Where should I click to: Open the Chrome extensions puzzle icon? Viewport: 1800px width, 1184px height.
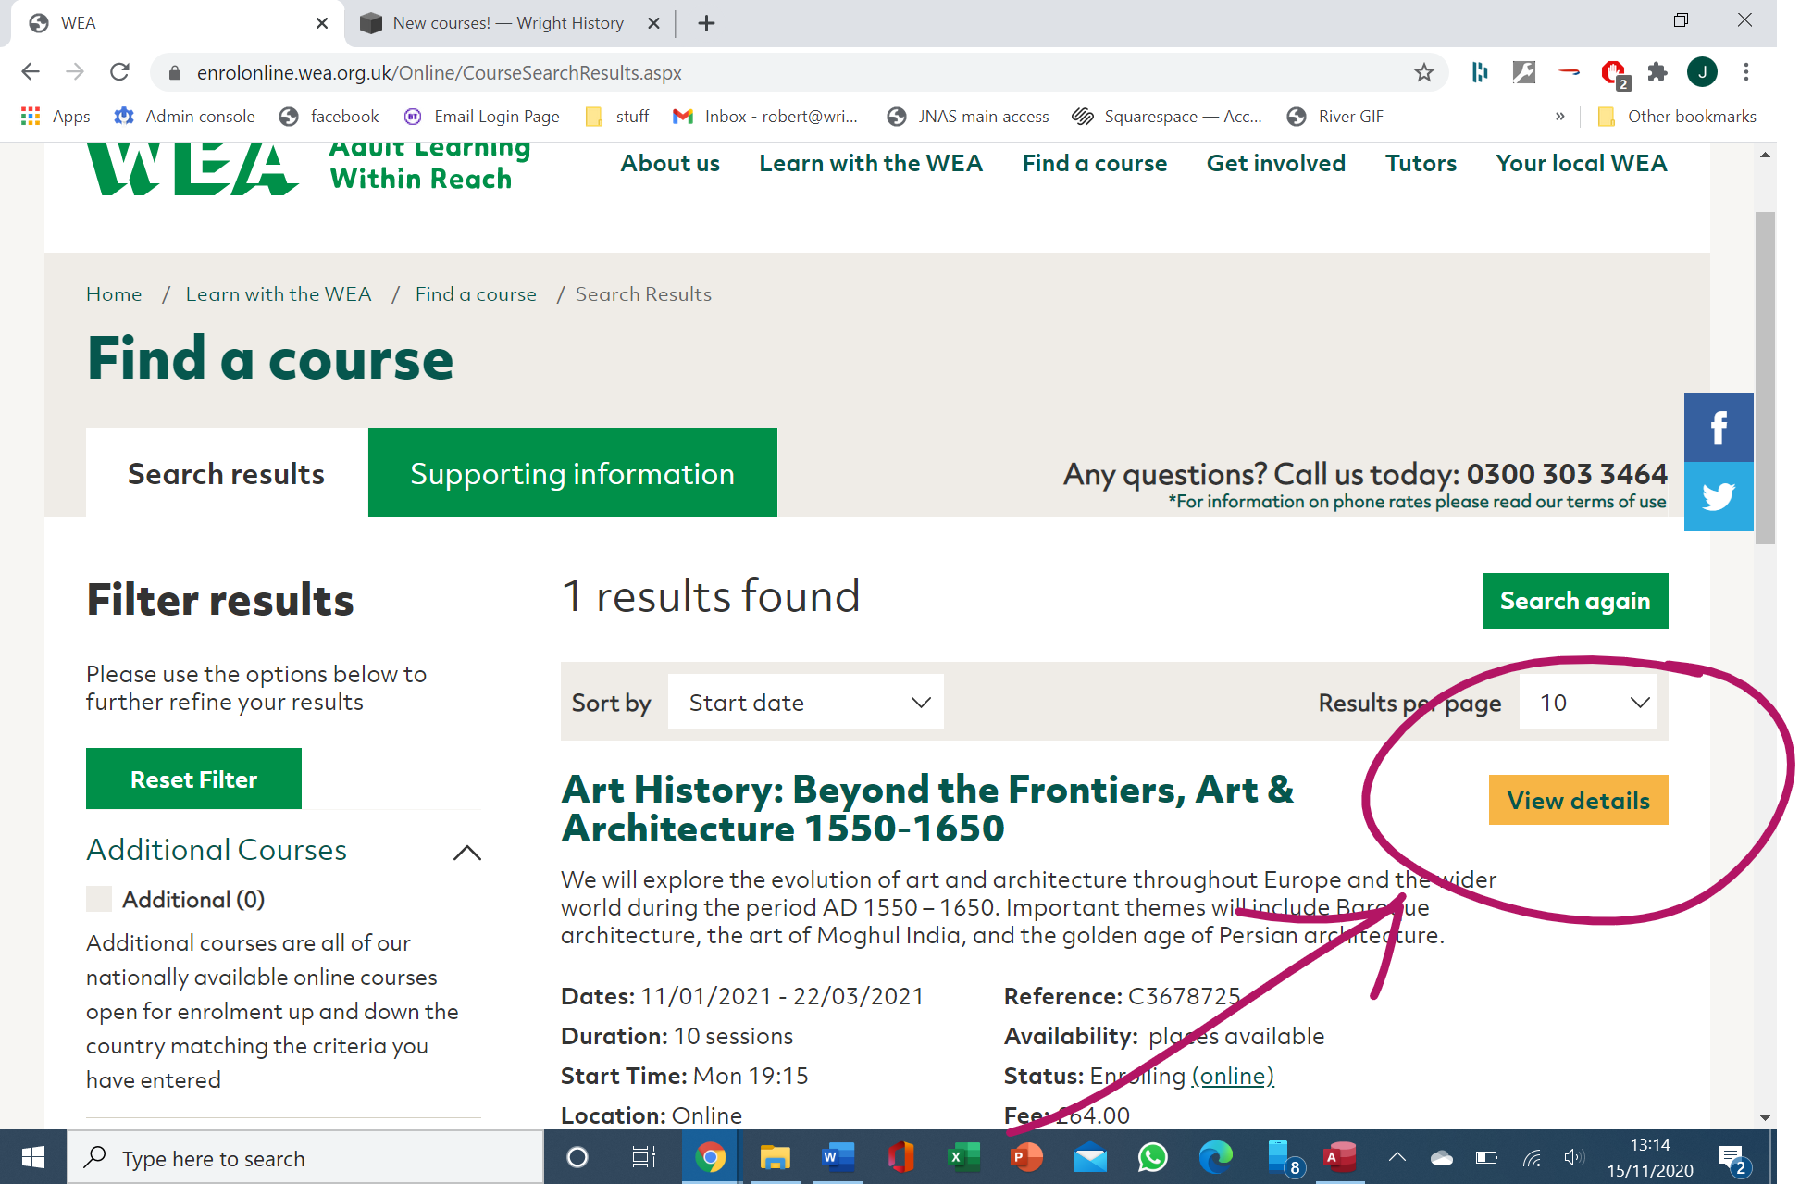tap(1657, 72)
